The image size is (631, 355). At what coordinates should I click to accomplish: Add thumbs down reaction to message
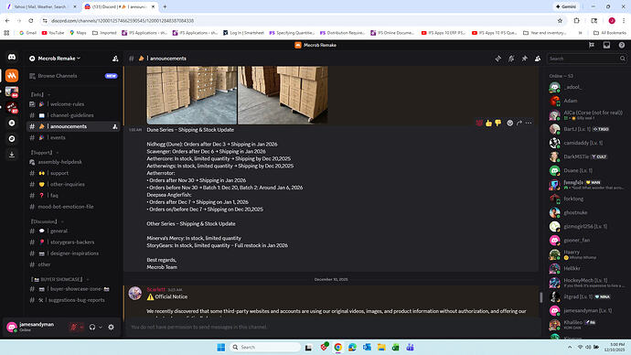pos(498,123)
